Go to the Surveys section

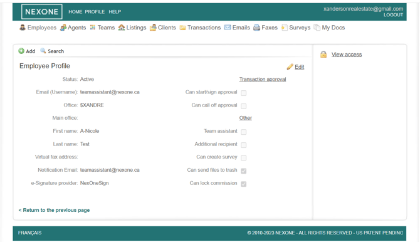tap(300, 28)
